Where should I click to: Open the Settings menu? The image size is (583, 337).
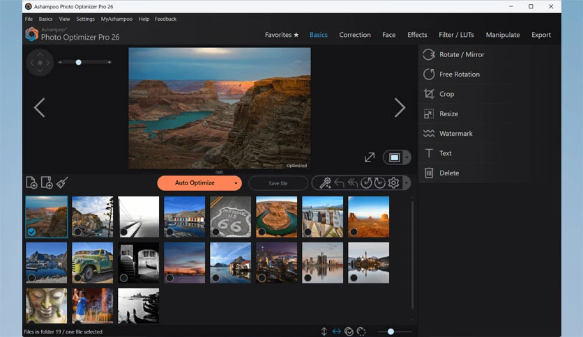85,19
